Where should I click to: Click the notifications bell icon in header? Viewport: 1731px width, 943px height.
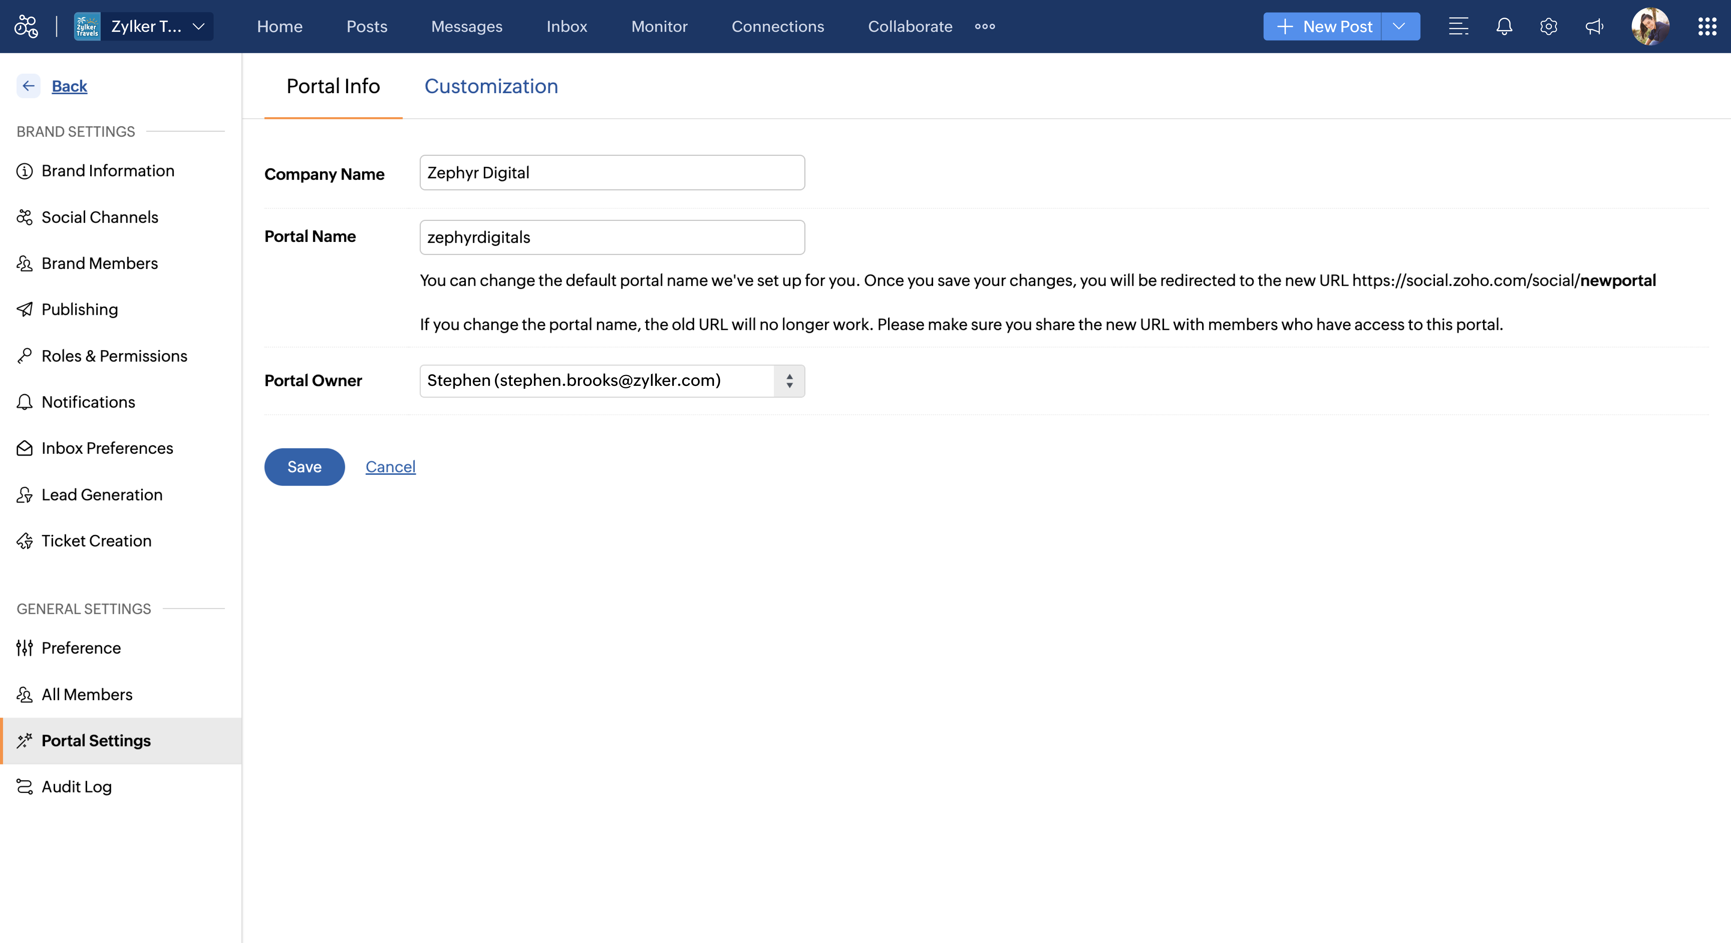tap(1504, 26)
